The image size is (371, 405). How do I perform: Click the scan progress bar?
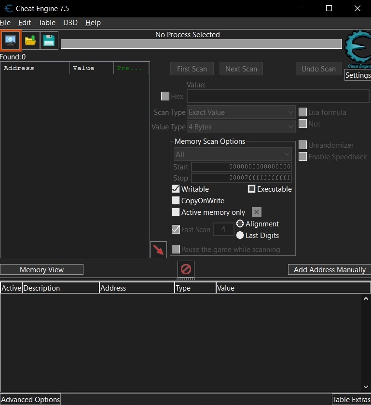point(201,44)
